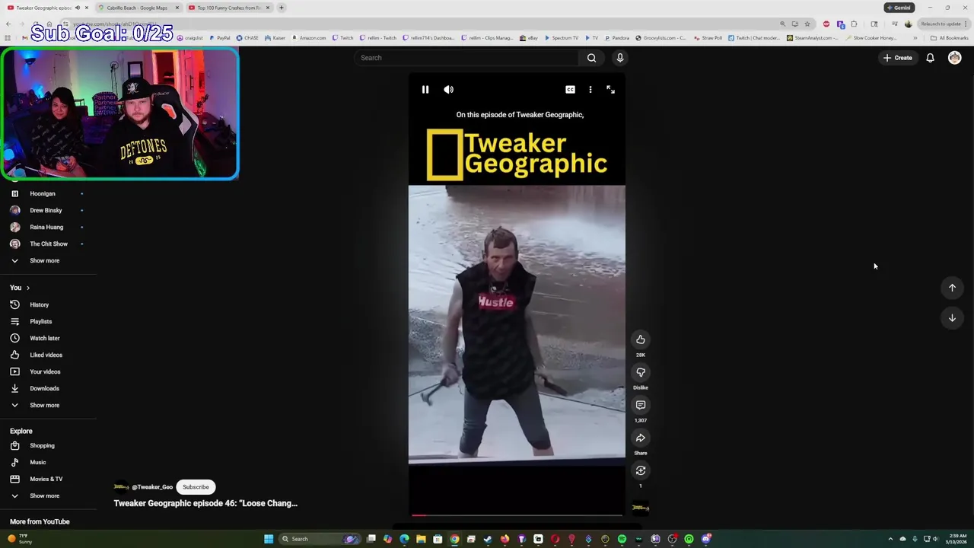
Task: Open the comments with 1,307 count
Action: 641,405
